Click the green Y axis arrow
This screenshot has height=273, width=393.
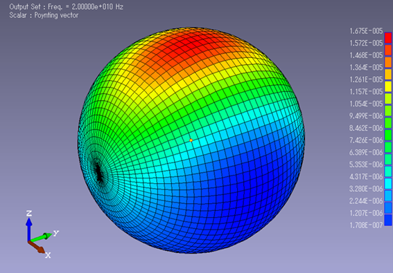pos(40,237)
